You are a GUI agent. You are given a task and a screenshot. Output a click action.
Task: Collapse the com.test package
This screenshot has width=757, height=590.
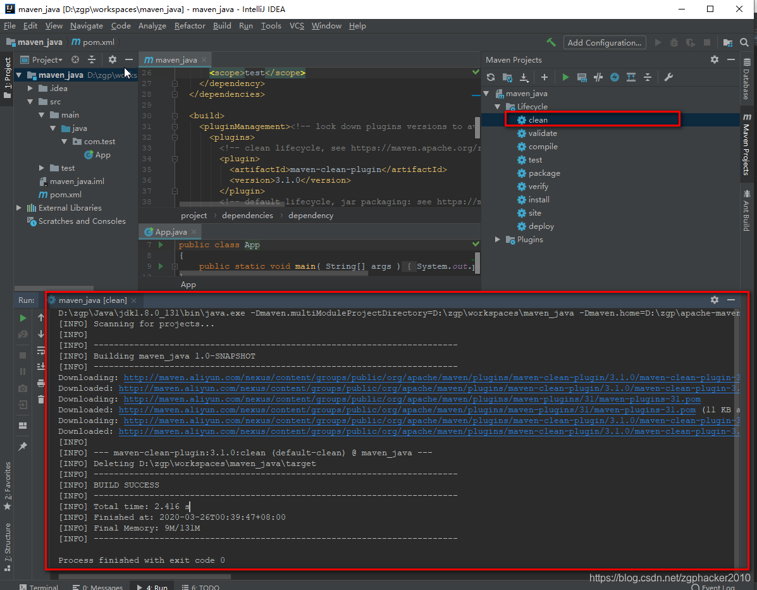click(65, 142)
